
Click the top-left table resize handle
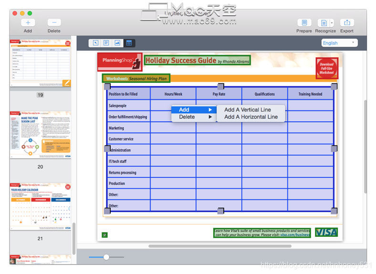coord(107,86)
